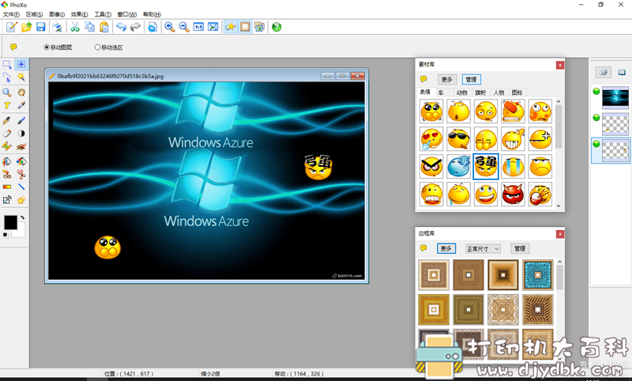Close the 素材库 panel
Image resolution: width=632 pixels, height=381 pixels.
pyautogui.click(x=559, y=65)
